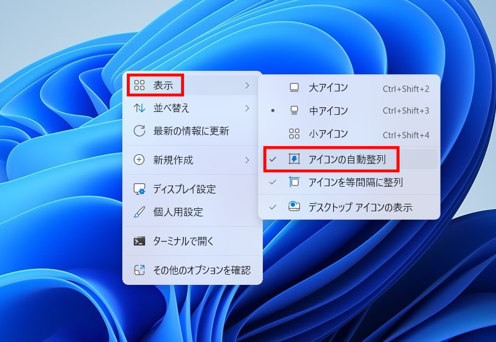
Task: Expand the 並べ替え submenu chevron
Action: tap(247, 108)
